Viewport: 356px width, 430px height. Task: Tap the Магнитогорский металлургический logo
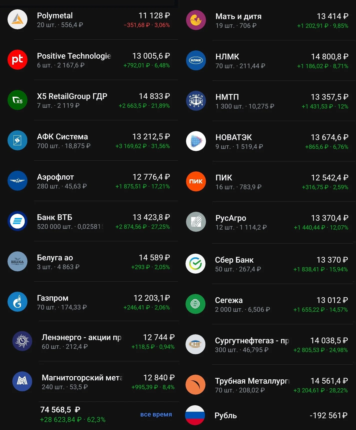[x=22, y=381]
